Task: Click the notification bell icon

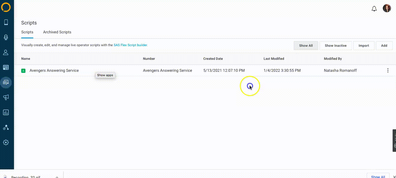Action: (374, 9)
